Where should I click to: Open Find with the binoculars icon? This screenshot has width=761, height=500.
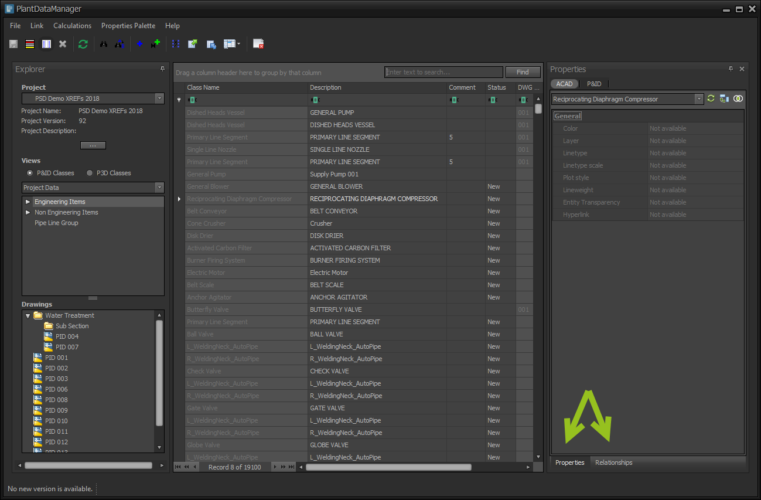[104, 44]
